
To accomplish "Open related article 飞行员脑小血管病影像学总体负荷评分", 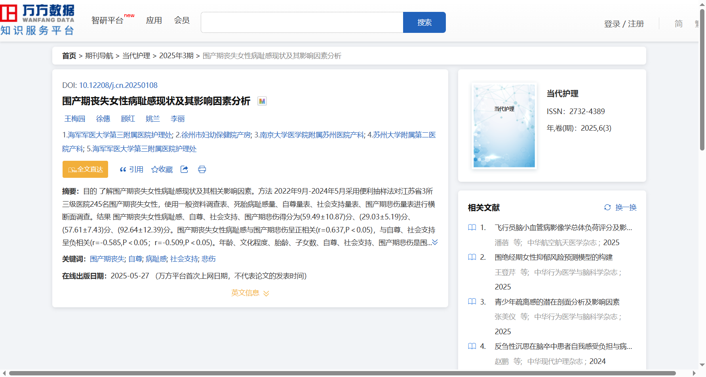I will (563, 228).
